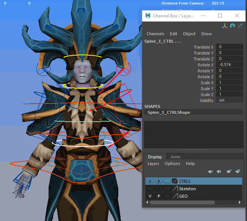Open the Show menu
The height and width of the screenshot is (221, 247).
(x=206, y=34)
